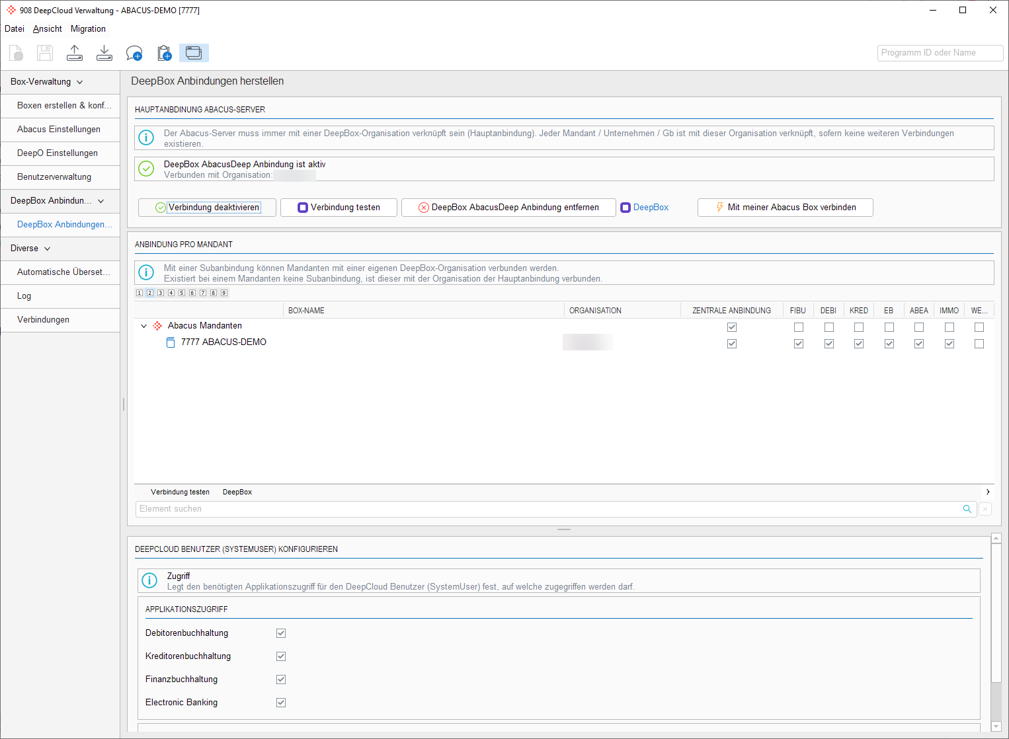Click the download toolbar icon
The image size is (1009, 739).
coord(104,53)
